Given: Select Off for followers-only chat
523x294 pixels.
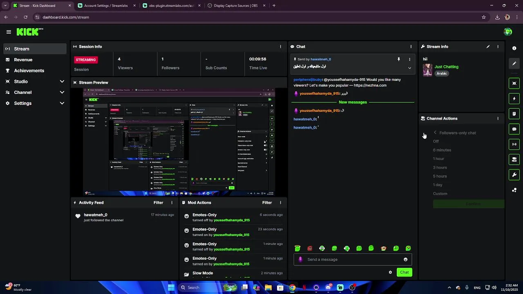Looking at the screenshot, I should point(436,141).
